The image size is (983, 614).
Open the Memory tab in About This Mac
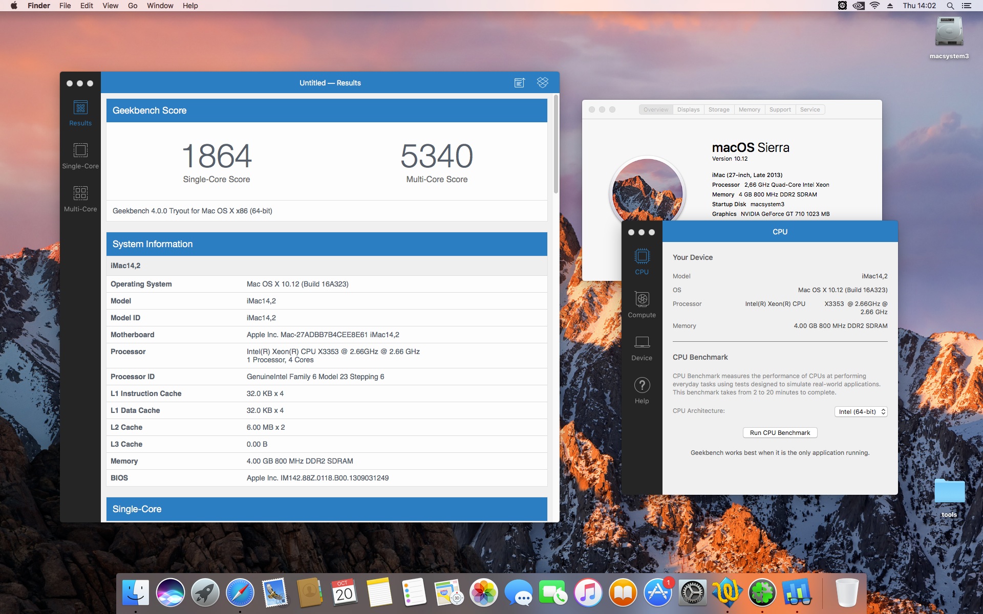pos(749,109)
